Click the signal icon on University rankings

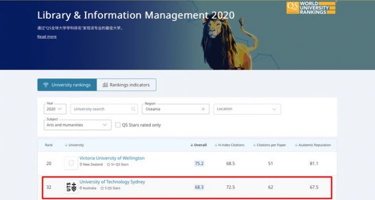coord(45,85)
